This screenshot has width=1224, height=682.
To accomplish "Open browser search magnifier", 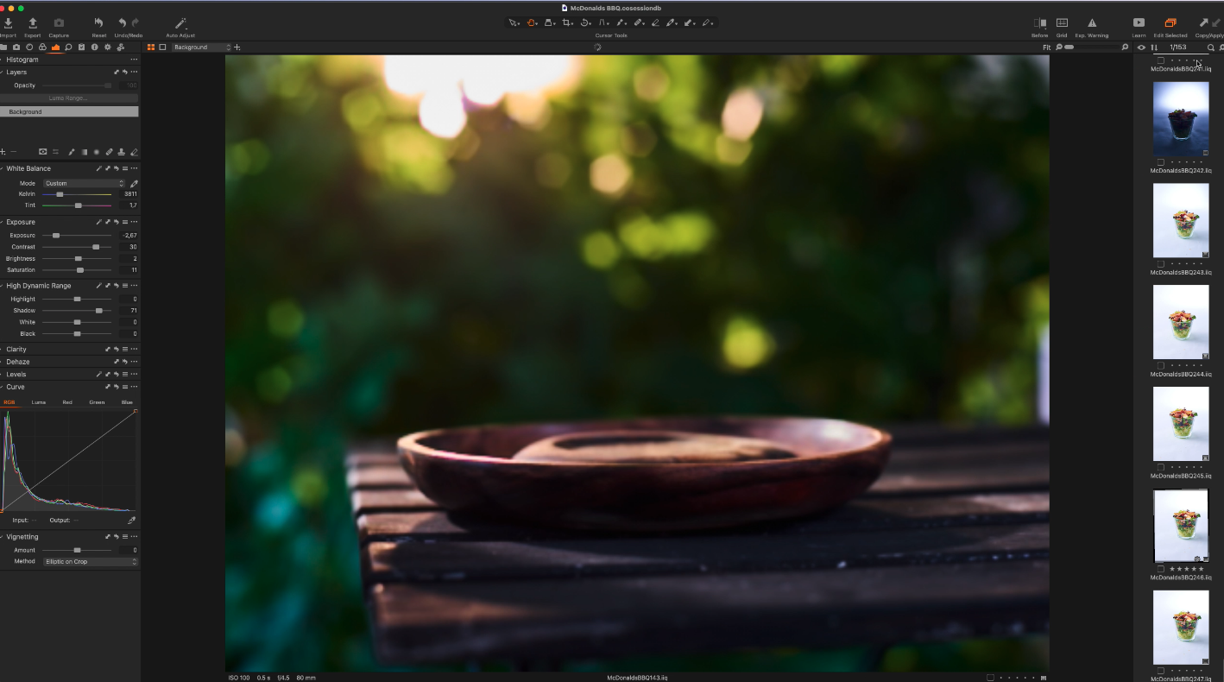I will (x=1211, y=47).
